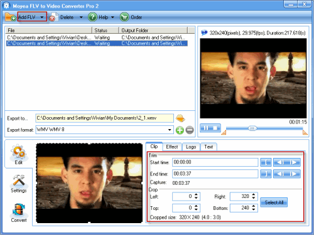Click the Add FLV button label
Screen dimensions: 314x235
coord(27,17)
